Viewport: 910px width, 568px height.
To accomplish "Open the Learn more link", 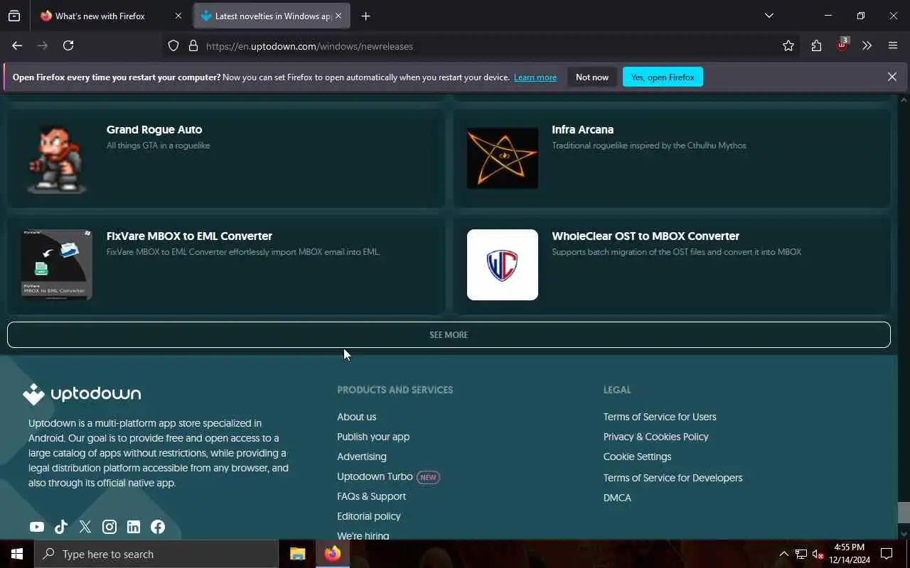I will point(535,77).
